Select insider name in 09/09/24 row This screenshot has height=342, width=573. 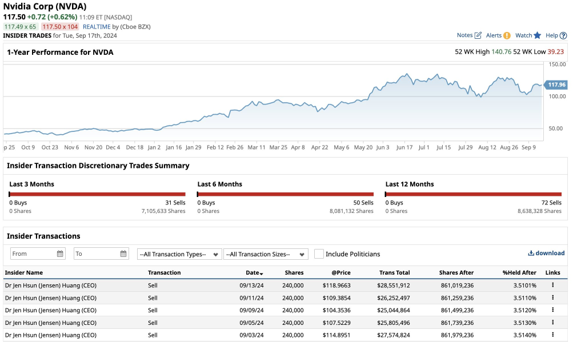[51, 310]
